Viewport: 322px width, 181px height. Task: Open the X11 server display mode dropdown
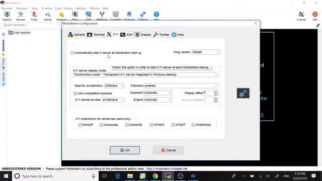pyautogui.click(x=145, y=75)
